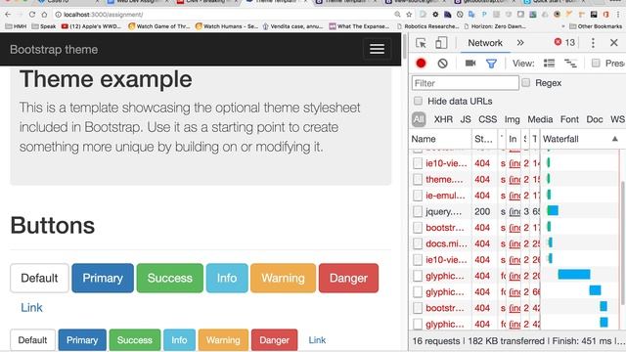Screen dimensions: 626x352
Task: Reload the page with the refresh icon
Action: 32,15
